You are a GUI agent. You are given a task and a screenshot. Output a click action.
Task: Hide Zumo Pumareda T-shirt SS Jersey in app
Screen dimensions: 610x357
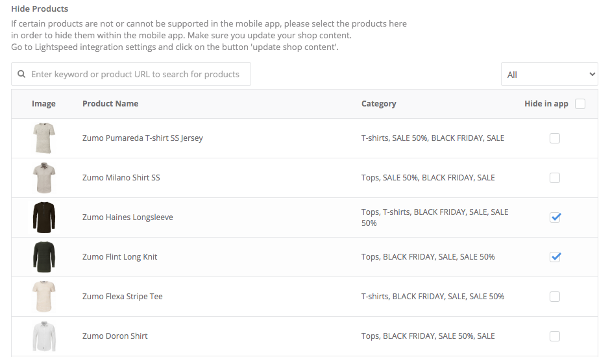[555, 138]
